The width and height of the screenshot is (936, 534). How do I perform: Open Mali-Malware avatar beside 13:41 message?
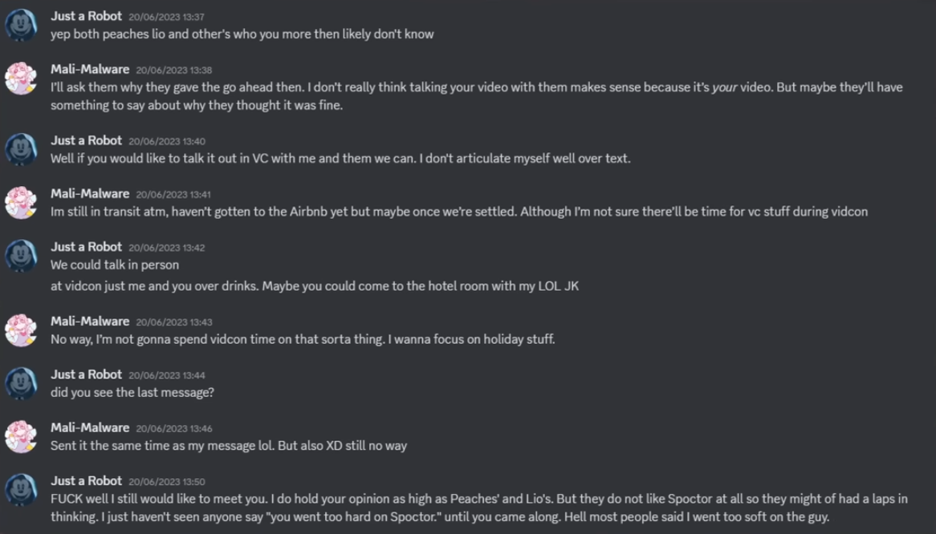pyautogui.click(x=21, y=202)
